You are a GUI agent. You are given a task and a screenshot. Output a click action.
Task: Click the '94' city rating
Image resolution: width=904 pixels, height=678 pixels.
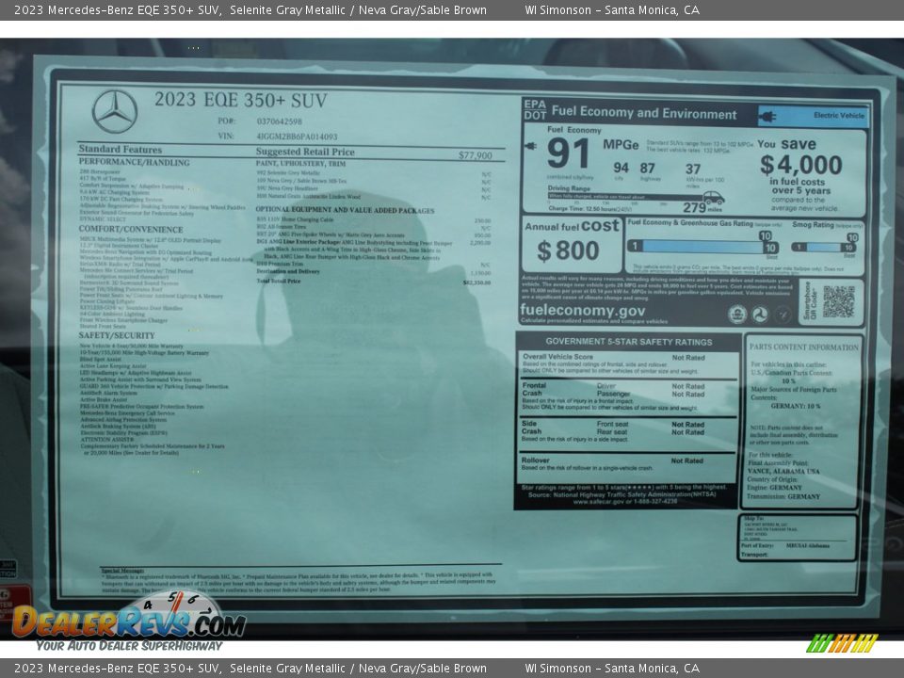pos(621,168)
